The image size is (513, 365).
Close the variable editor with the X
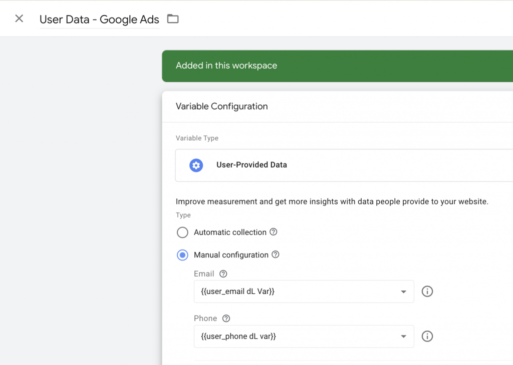(19, 18)
